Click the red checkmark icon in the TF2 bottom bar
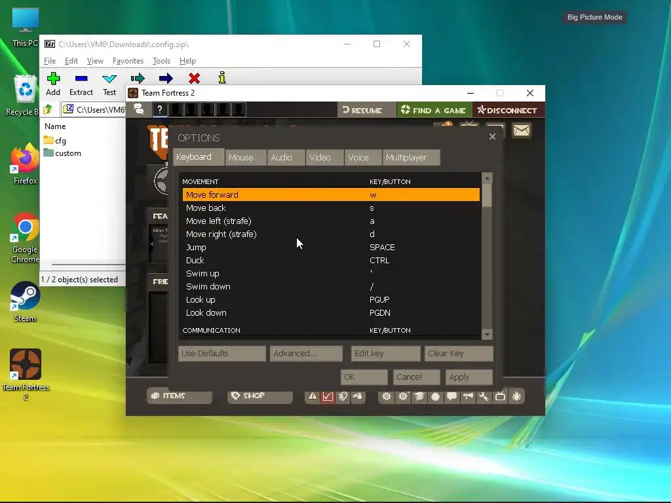This screenshot has width=671, height=503. (x=328, y=396)
